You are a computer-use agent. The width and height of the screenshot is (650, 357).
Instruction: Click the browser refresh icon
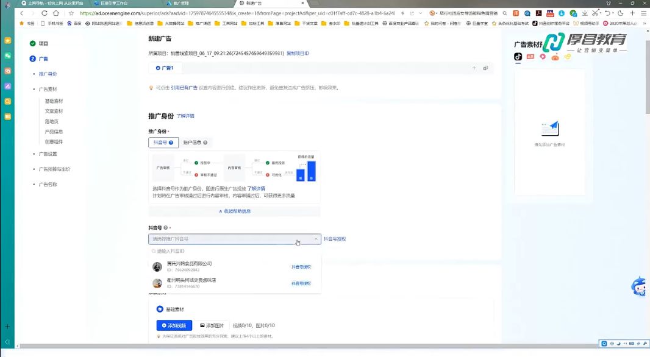(x=45, y=13)
